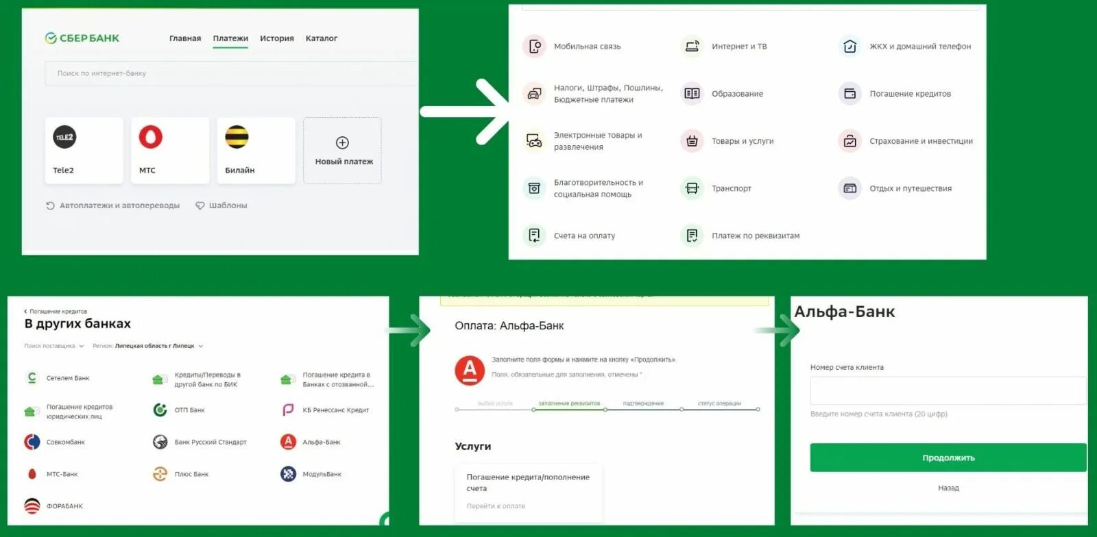This screenshot has height=537, width=1097.
Task: Select ОТП Банк icon
Action: [160, 410]
